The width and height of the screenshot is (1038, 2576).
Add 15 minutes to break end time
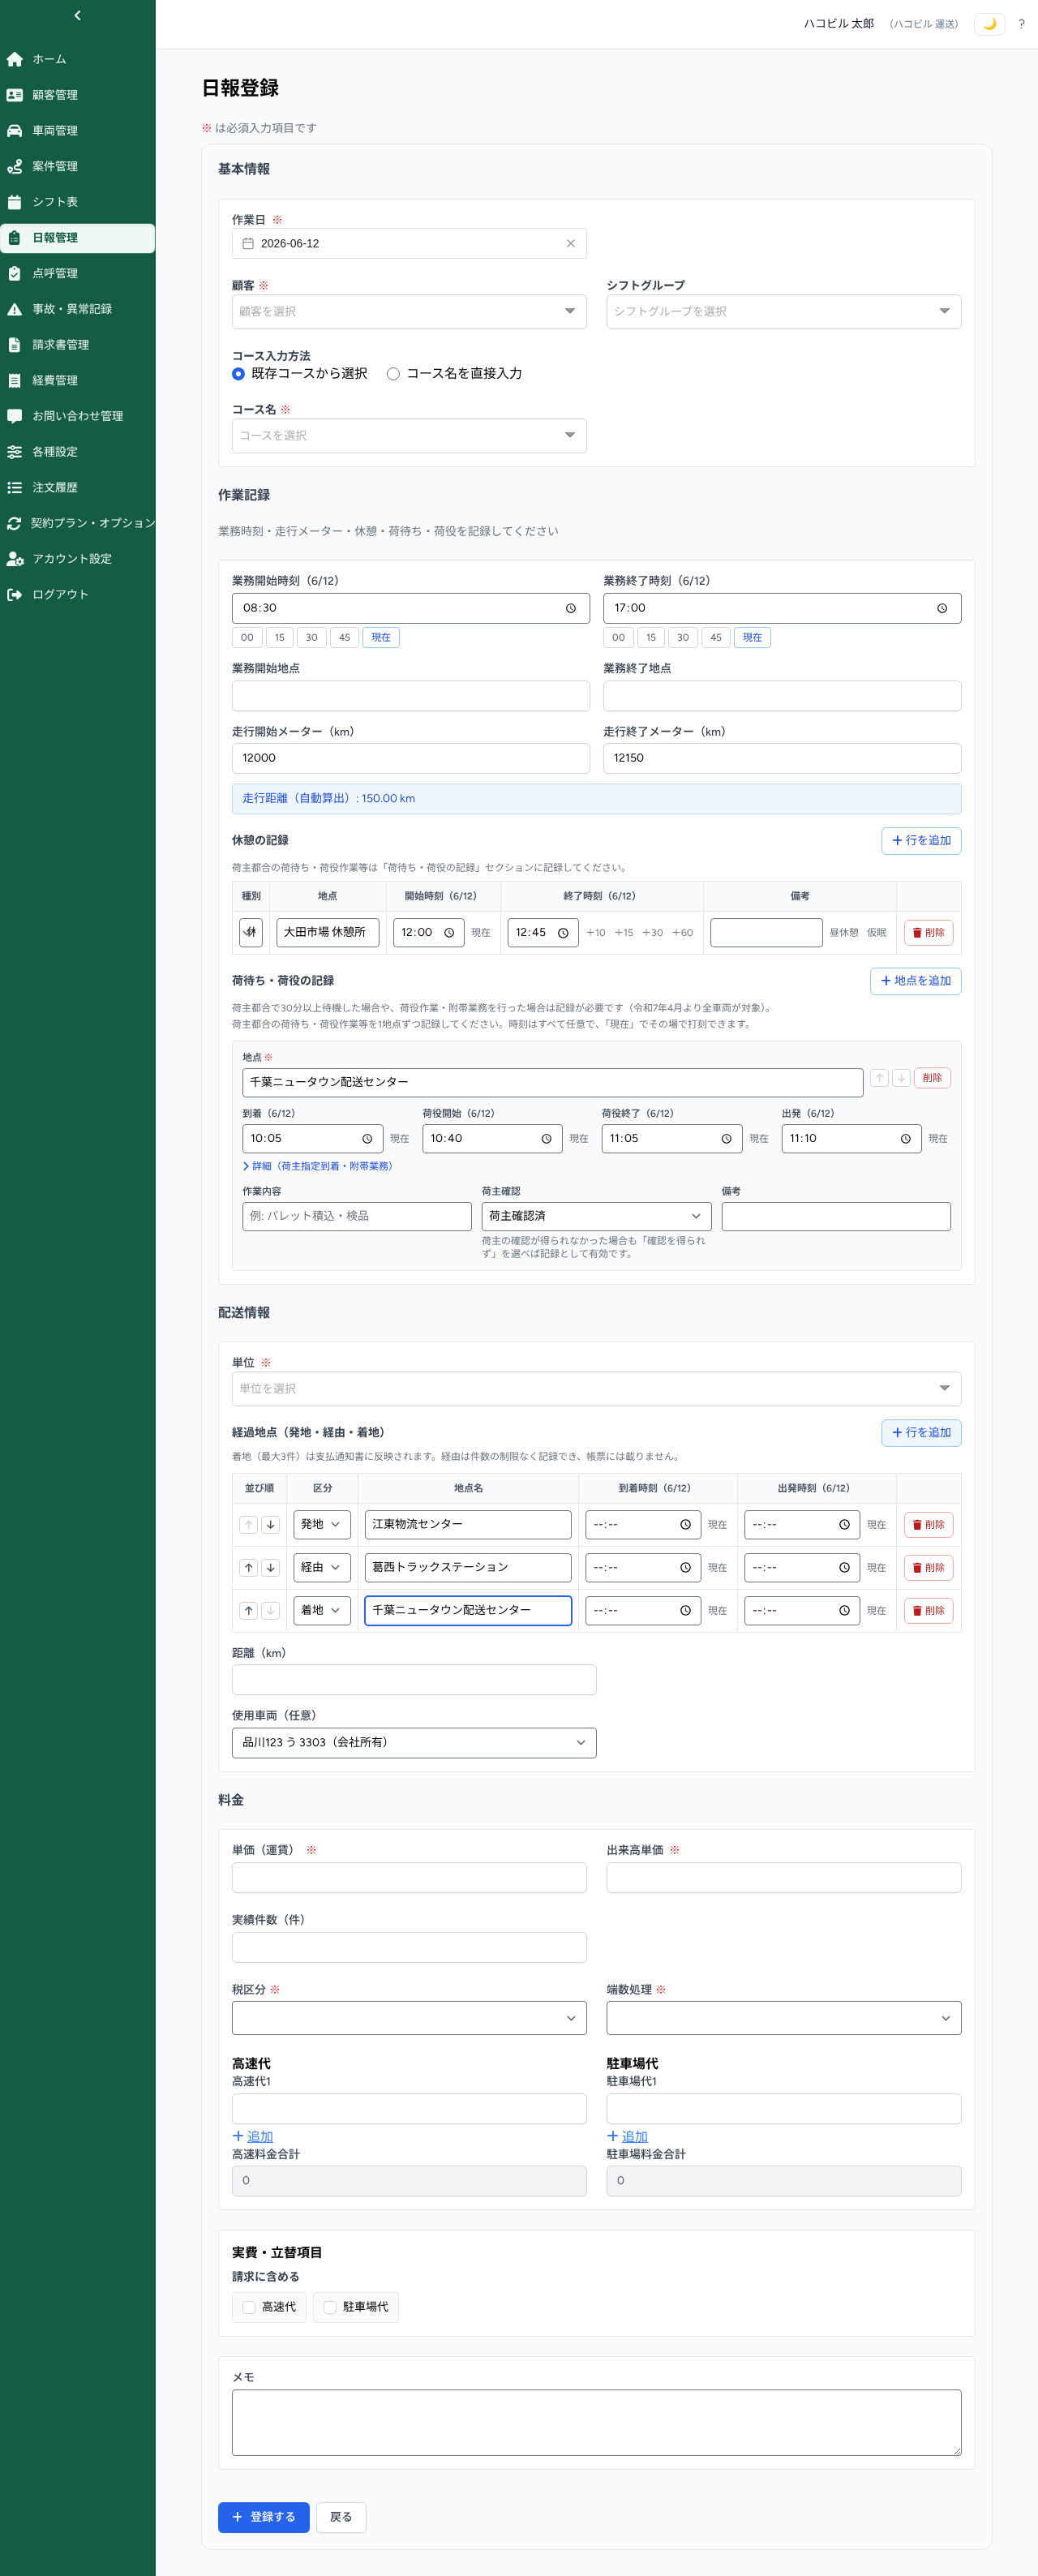(623, 933)
